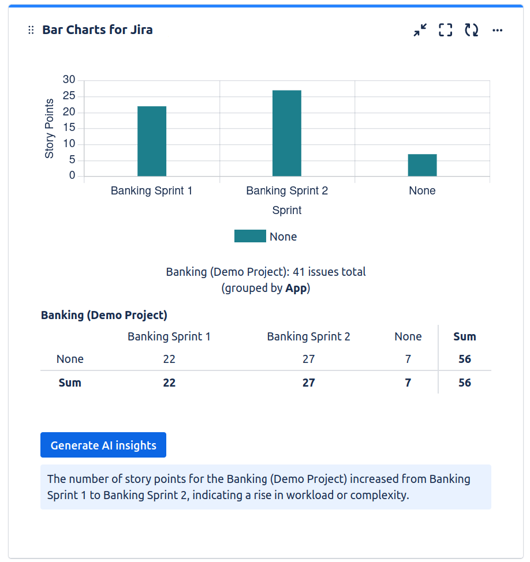The width and height of the screenshot is (530, 562).
Task: Click the Banking (Demo Project) table heading
Action: 104,315
